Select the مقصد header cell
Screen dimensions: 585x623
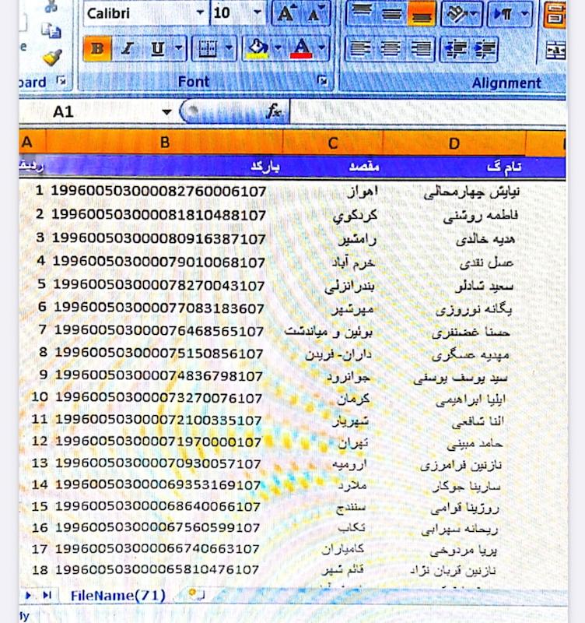(x=333, y=167)
